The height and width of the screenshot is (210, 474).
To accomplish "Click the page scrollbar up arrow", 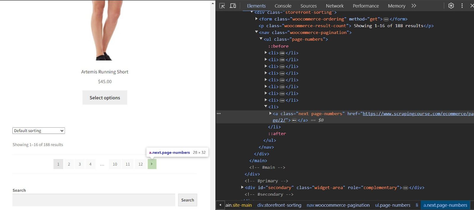I will (213, 3).
